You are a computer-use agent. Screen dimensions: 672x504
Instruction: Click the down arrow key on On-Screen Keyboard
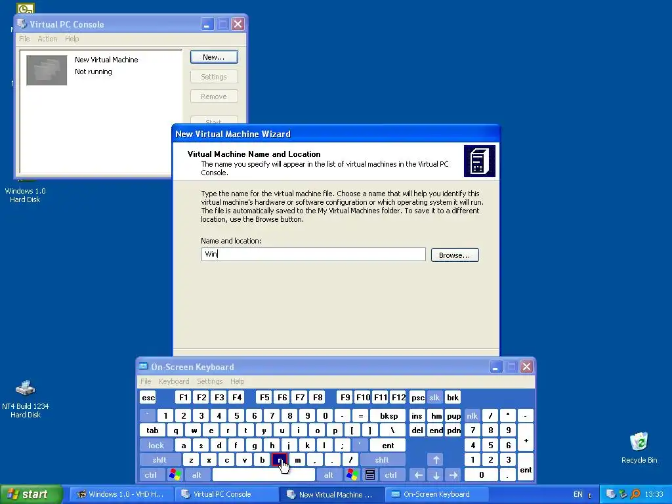(436, 474)
